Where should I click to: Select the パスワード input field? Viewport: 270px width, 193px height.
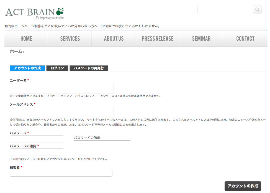coord(37,139)
